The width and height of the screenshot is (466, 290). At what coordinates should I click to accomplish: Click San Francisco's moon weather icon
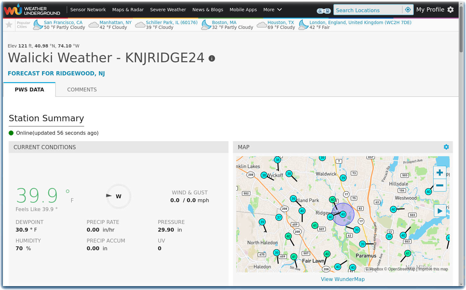pyautogui.click(x=38, y=25)
